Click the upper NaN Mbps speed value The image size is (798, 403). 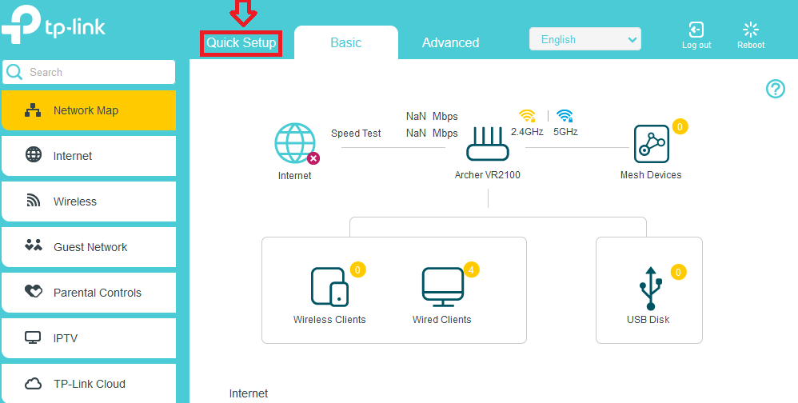point(432,117)
